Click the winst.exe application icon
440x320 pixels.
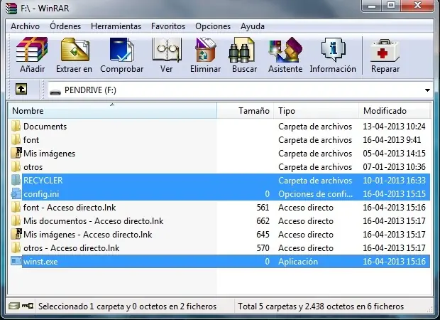pyautogui.click(x=16, y=261)
